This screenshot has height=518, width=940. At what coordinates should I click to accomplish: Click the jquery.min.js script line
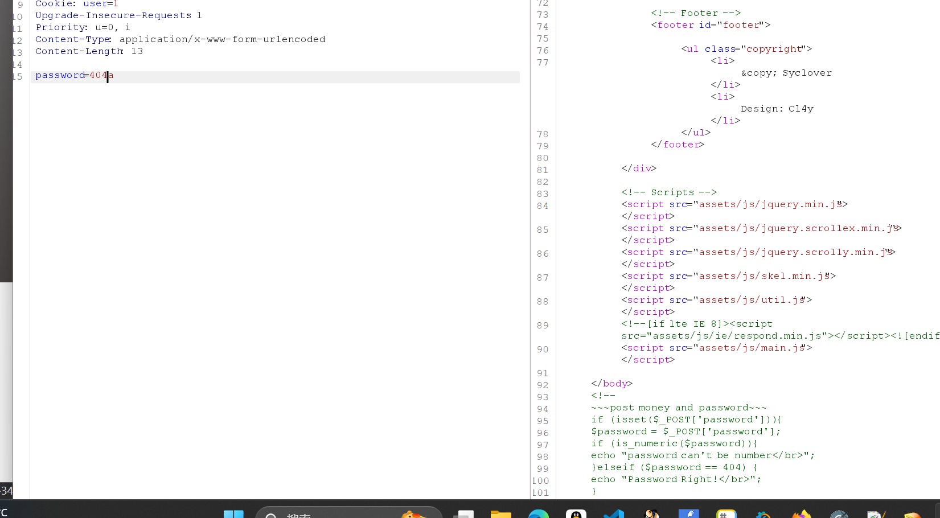point(734,204)
